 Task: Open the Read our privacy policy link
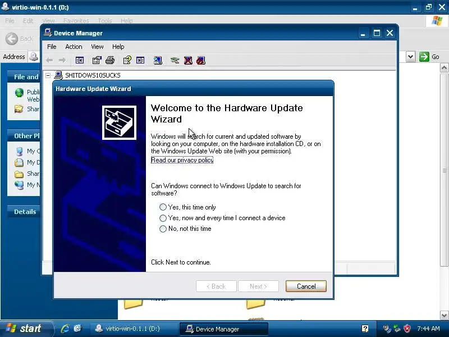coord(182,160)
